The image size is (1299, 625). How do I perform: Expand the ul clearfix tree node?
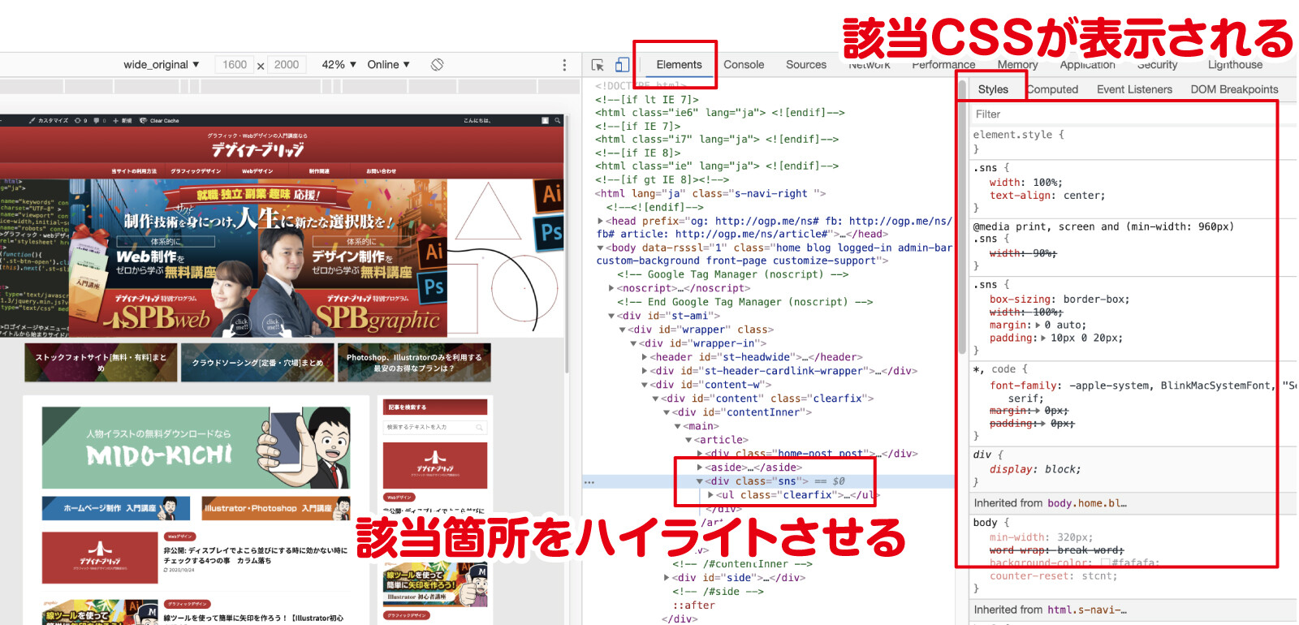710,495
